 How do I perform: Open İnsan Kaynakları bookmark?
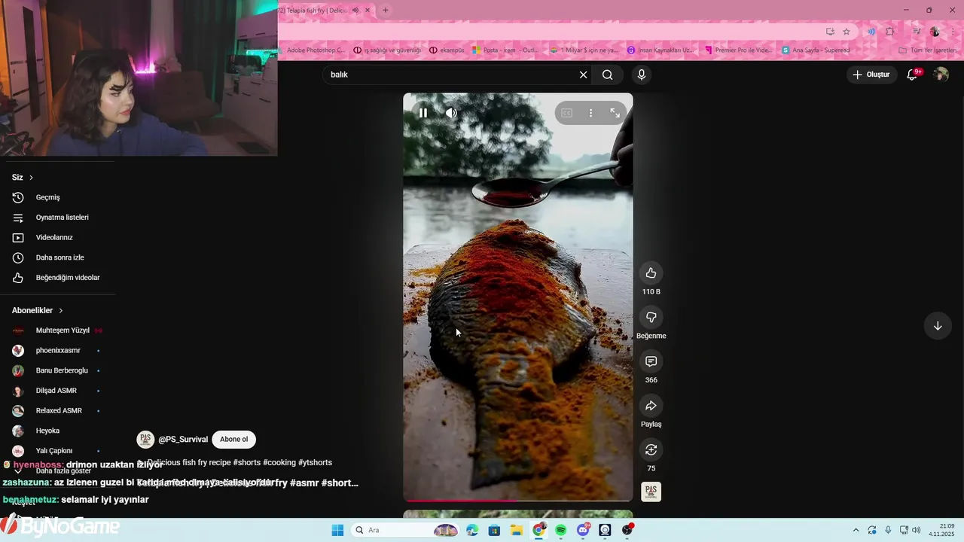pos(660,50)
